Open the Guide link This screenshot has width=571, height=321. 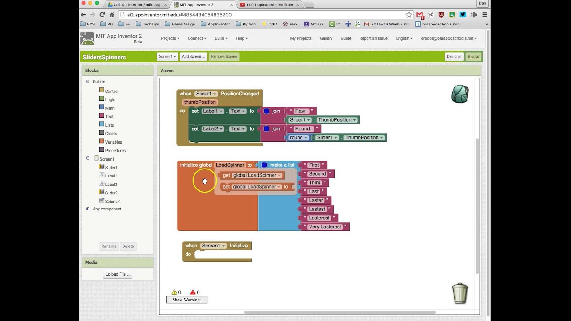pos(346,38)
